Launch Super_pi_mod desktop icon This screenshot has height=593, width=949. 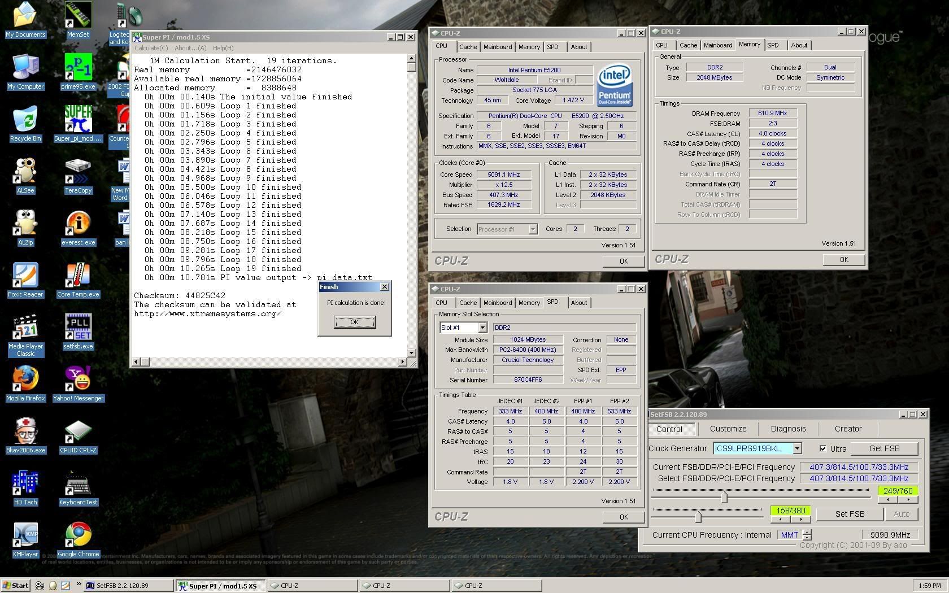(78, 124)
